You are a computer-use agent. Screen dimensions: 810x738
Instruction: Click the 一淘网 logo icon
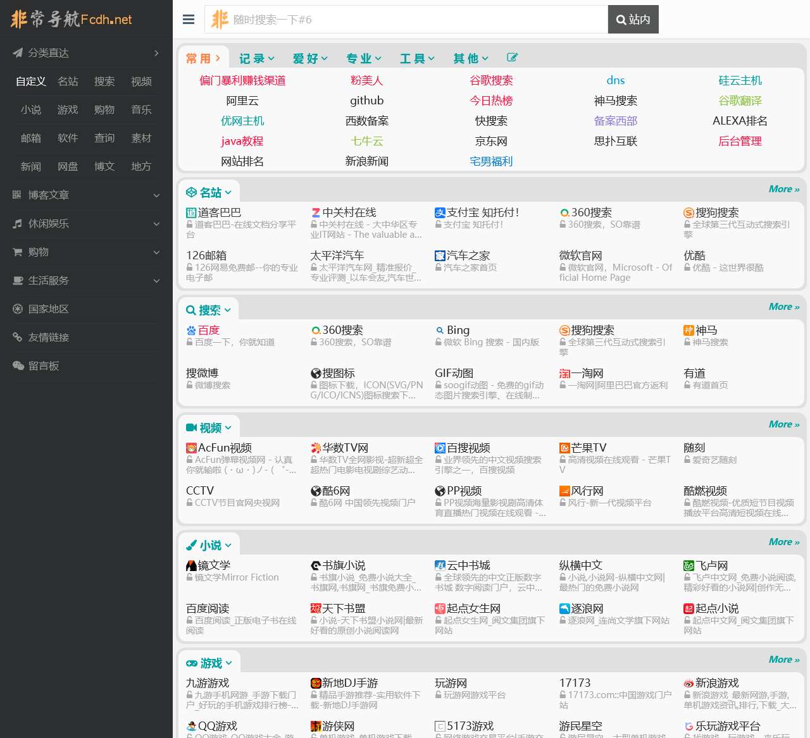pos(564,374)
